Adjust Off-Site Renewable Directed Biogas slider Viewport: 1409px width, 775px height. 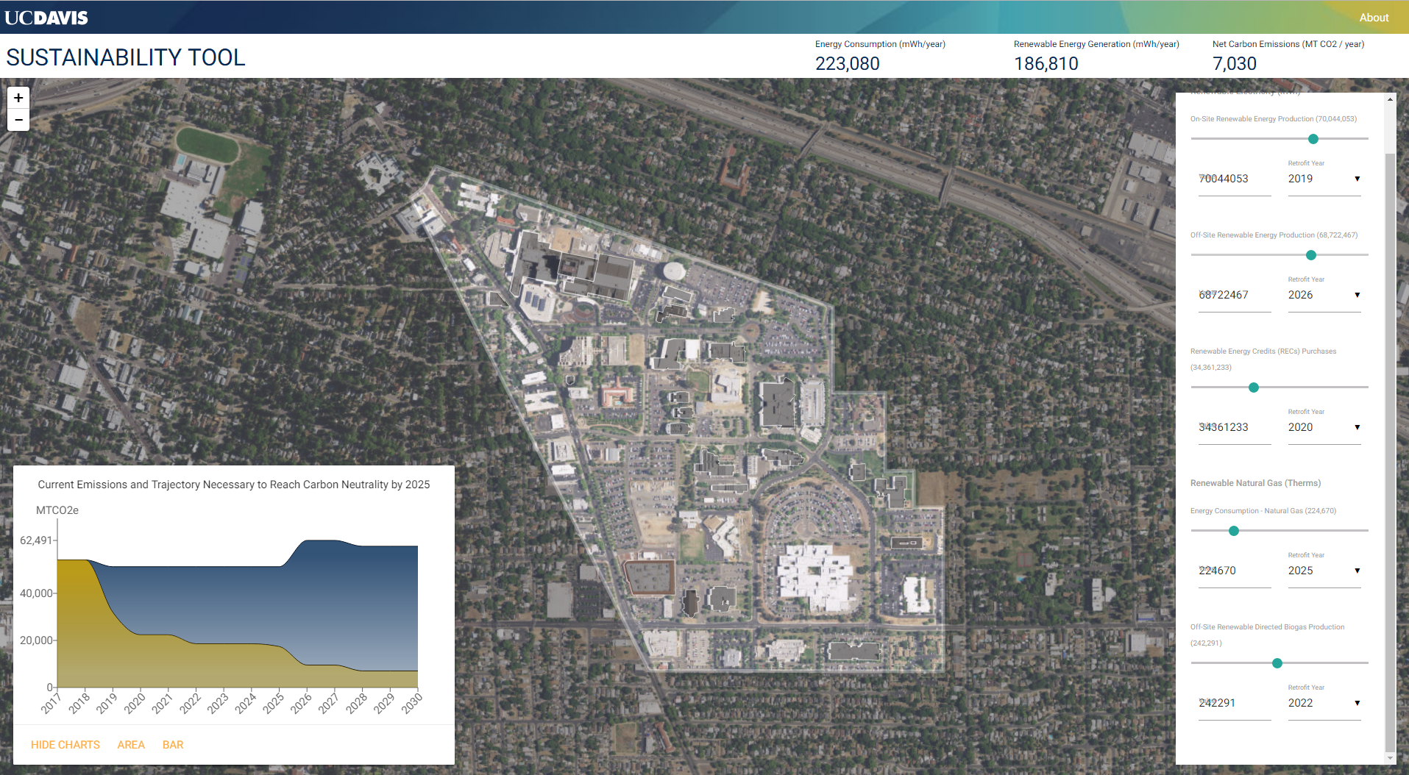click(1277, 663)
